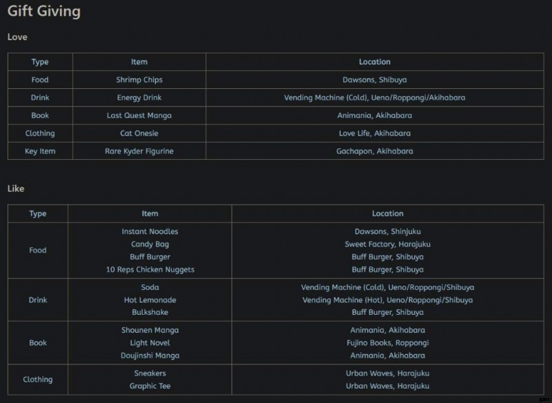Click the Dawsons, Shibuya location cell
The height and width of the screenshot is (403, 552).
click(x=375, y=80)
